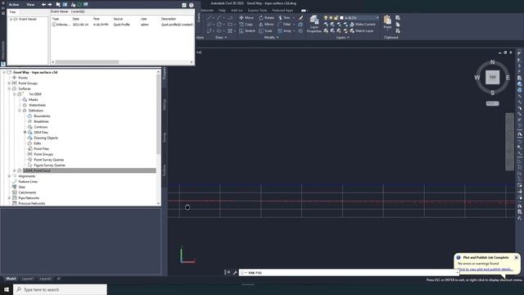Screen dimensions: 524x295
Task: Click the forward arrow in Event Viewer toolbar
Action: (x=50, y=5)
